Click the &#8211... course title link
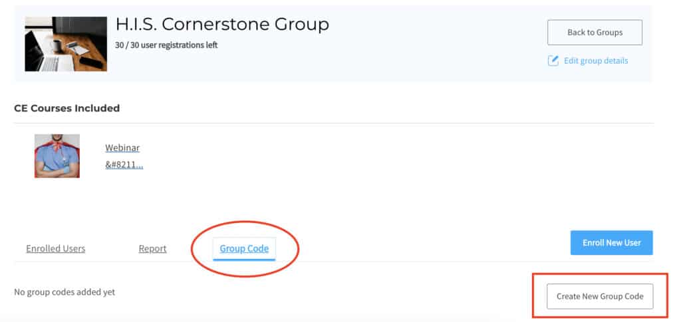 124,165
